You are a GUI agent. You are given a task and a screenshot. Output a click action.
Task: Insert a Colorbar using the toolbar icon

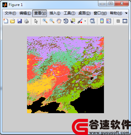(102, 21)
